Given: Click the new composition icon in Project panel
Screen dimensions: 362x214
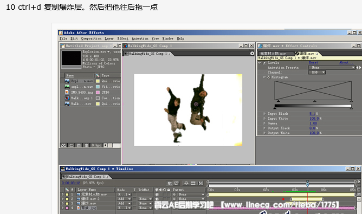Looking at the screenshot, I should [x=79, y=145].
